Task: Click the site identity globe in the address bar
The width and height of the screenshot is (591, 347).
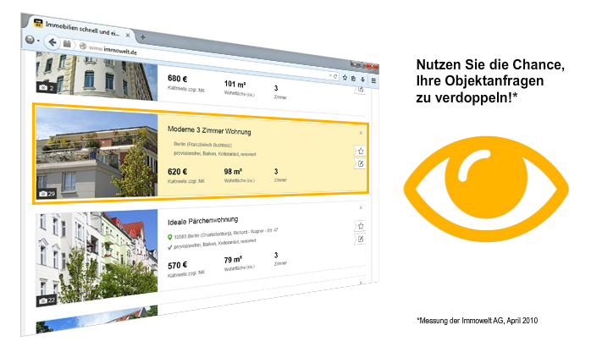Action: 82,47
